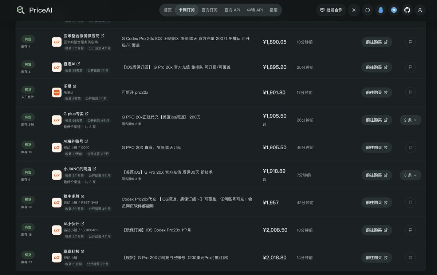Screen dimensions: 437x275
Task: Open the Telegram icon in header
Action: pyautogui.click(x=394, y=10)
